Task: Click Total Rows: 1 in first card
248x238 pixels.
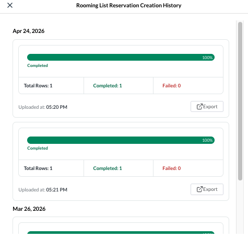Action: click(38, 86)
